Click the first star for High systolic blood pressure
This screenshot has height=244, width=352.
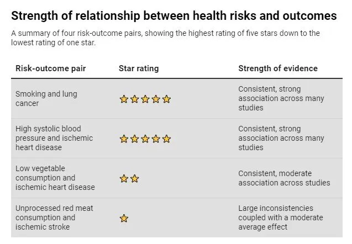[124, 139]
